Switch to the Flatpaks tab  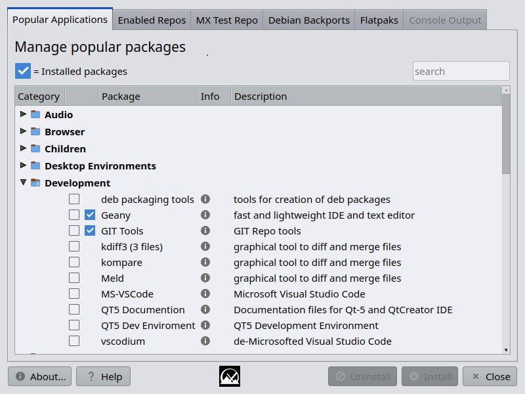379,20
